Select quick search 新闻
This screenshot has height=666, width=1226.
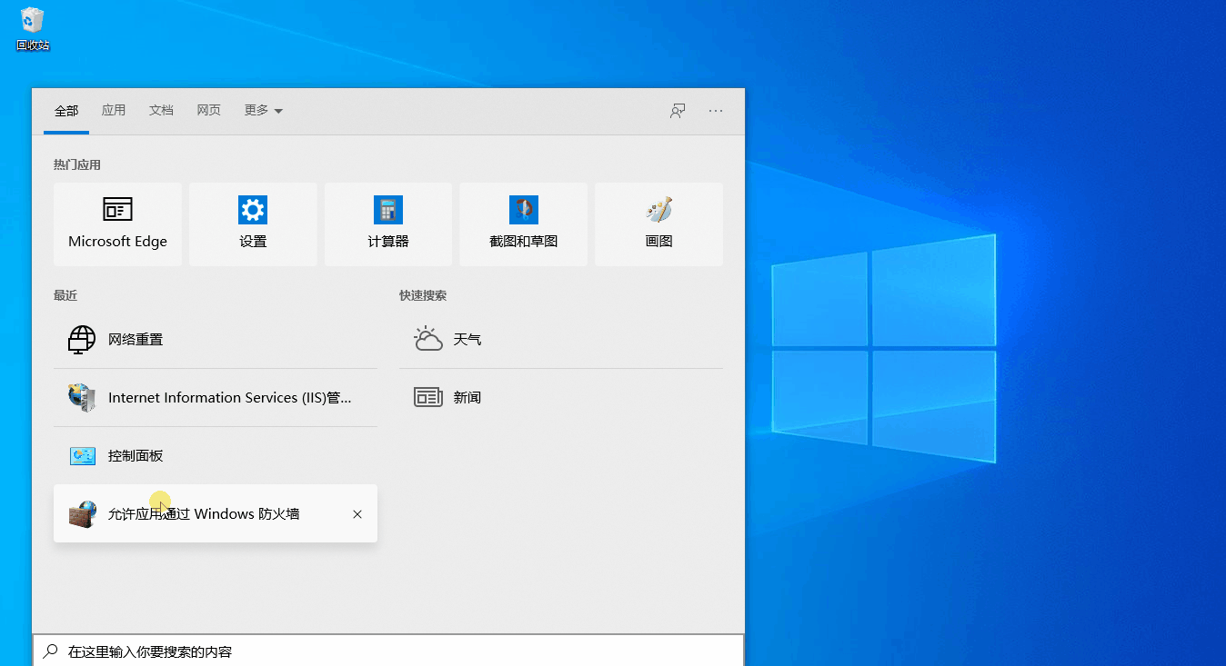click(561, 398)
